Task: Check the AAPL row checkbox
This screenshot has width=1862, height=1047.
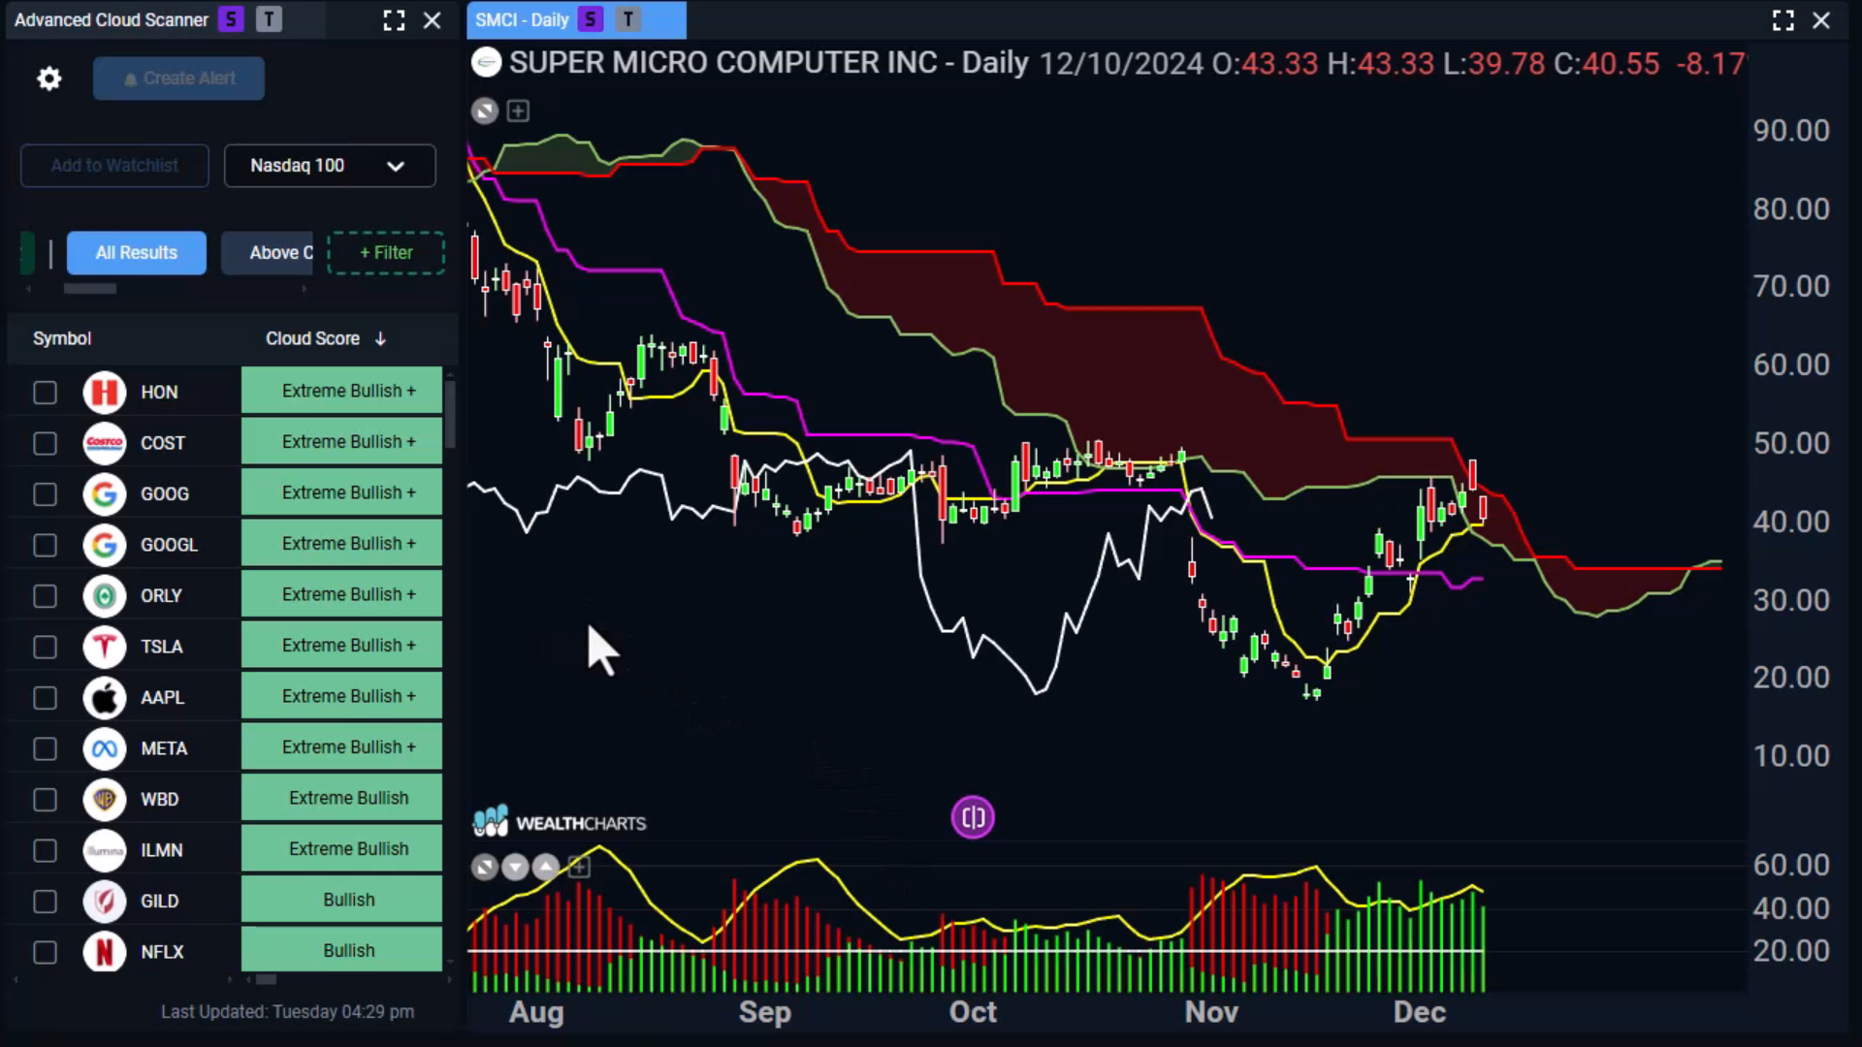Action: pos(45,698)
